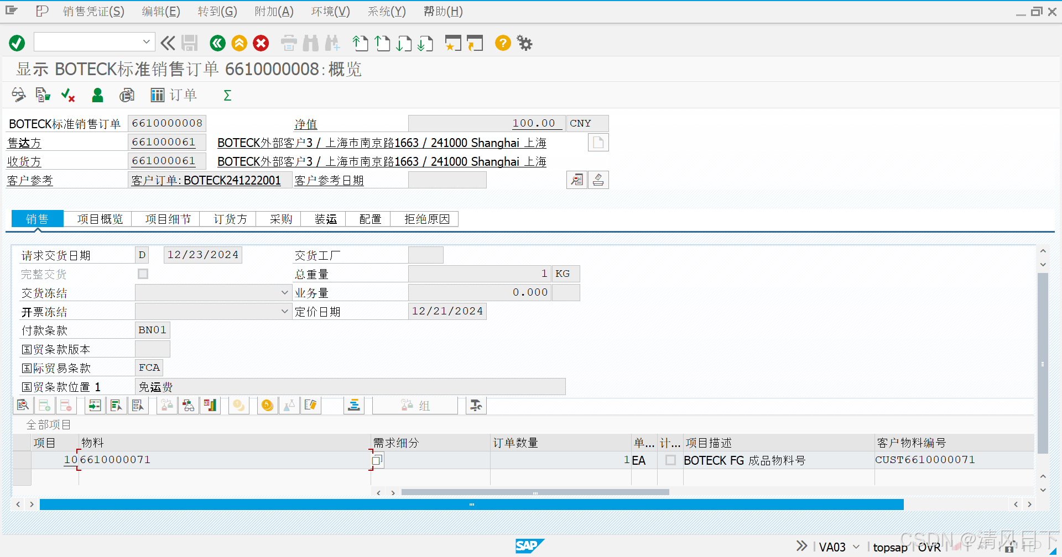Expand the 交货冻结 dropdown

[x=284, y=292]
